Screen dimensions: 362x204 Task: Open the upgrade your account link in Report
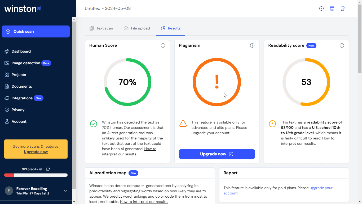pos(321,188)
